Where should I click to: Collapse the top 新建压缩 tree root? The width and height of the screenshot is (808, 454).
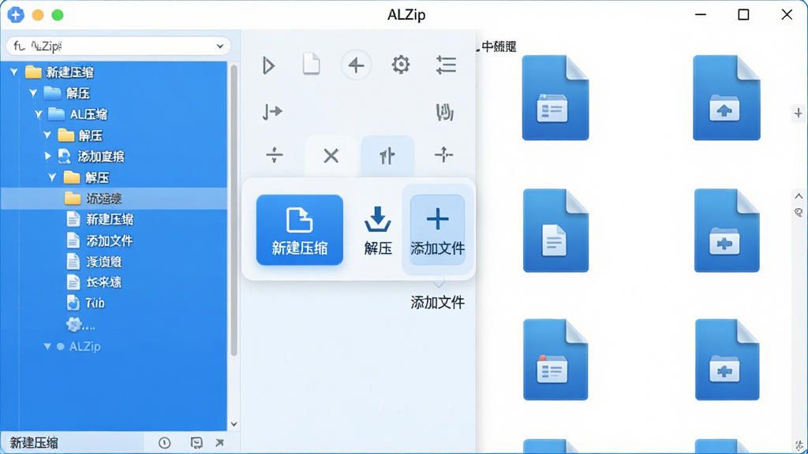(x=14, y=72)
